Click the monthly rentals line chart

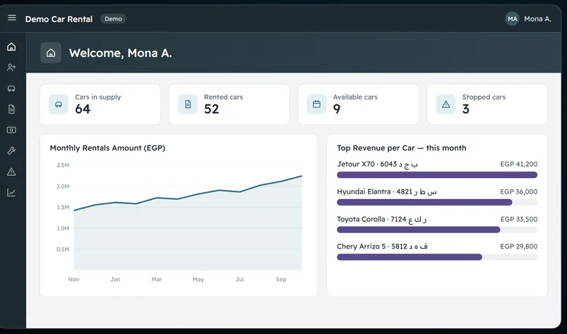[188, 217]
